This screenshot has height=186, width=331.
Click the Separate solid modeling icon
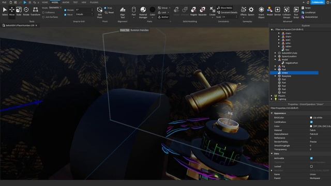pyautogui.click(x=202, y=11)
